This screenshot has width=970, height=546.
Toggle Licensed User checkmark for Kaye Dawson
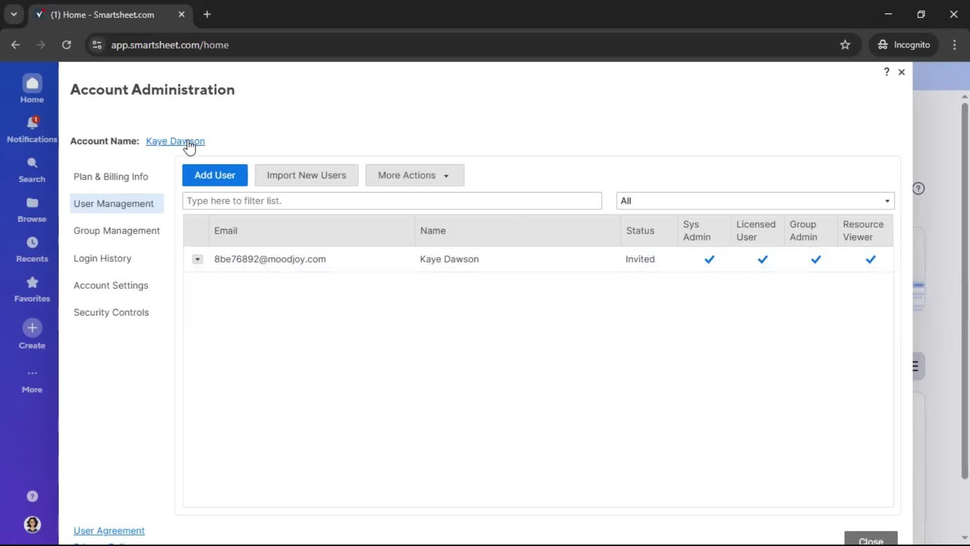[762, 259]
